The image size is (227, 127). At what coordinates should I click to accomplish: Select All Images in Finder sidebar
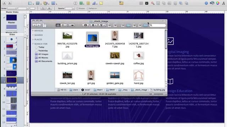click(x=42, y=54)
